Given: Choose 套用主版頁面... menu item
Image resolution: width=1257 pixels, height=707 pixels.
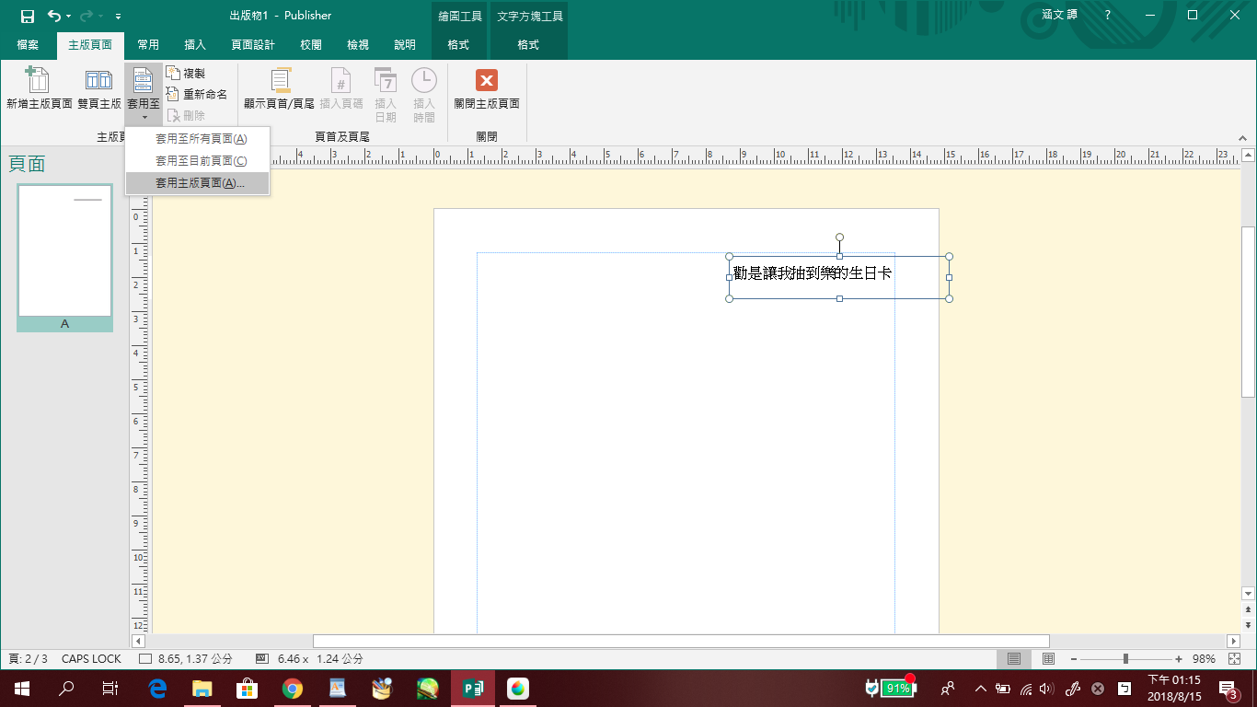Looking at the screenshot, I should 200,183.
